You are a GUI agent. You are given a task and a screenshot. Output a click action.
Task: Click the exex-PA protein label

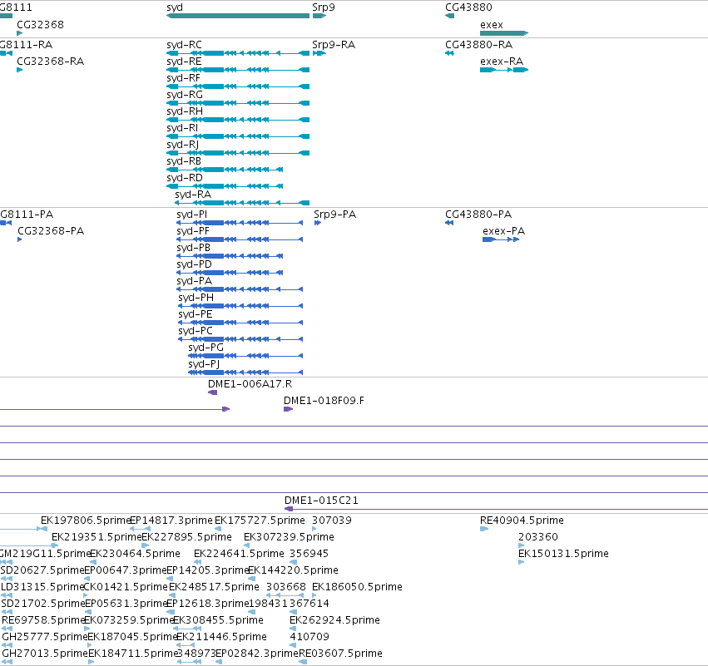coord(504,231)
